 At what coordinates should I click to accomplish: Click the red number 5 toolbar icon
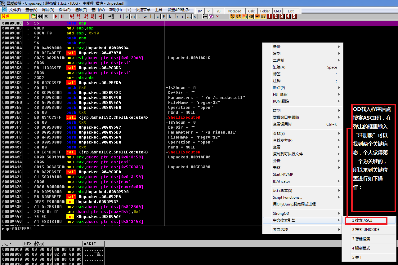[294, 16]
